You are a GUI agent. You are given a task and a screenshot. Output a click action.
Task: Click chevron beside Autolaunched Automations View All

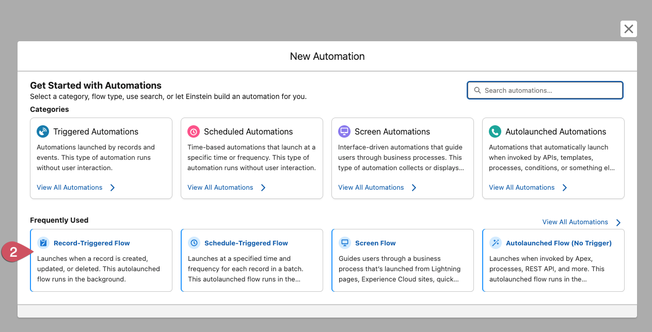(565, 188)
